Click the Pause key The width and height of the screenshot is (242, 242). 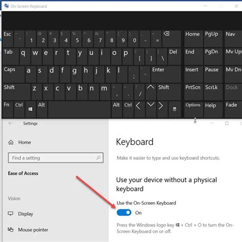click(213, 74)
